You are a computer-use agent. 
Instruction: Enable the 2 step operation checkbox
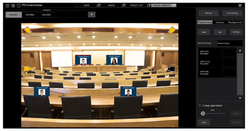[x=200, y=106]
